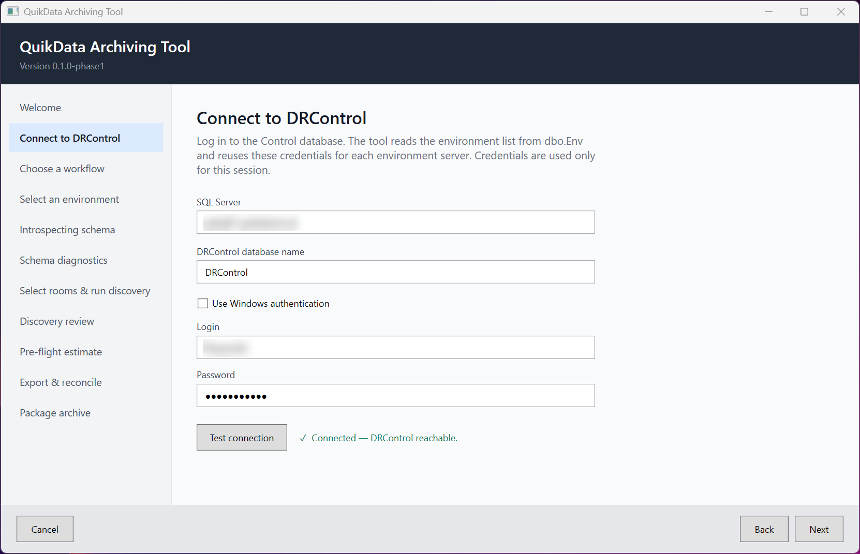Maximize the QuikData window
Viewport: 860px width, 554px height.
(804, 11)
